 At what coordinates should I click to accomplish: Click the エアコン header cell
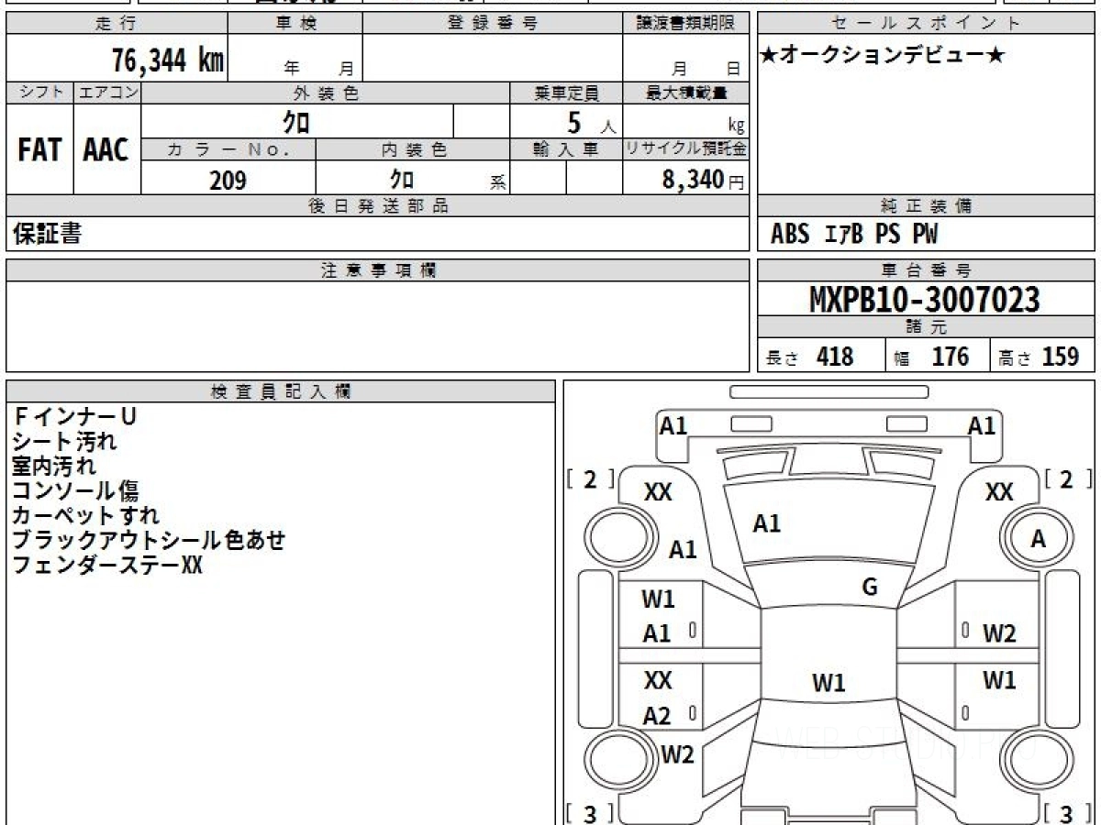tap(106, 93)
